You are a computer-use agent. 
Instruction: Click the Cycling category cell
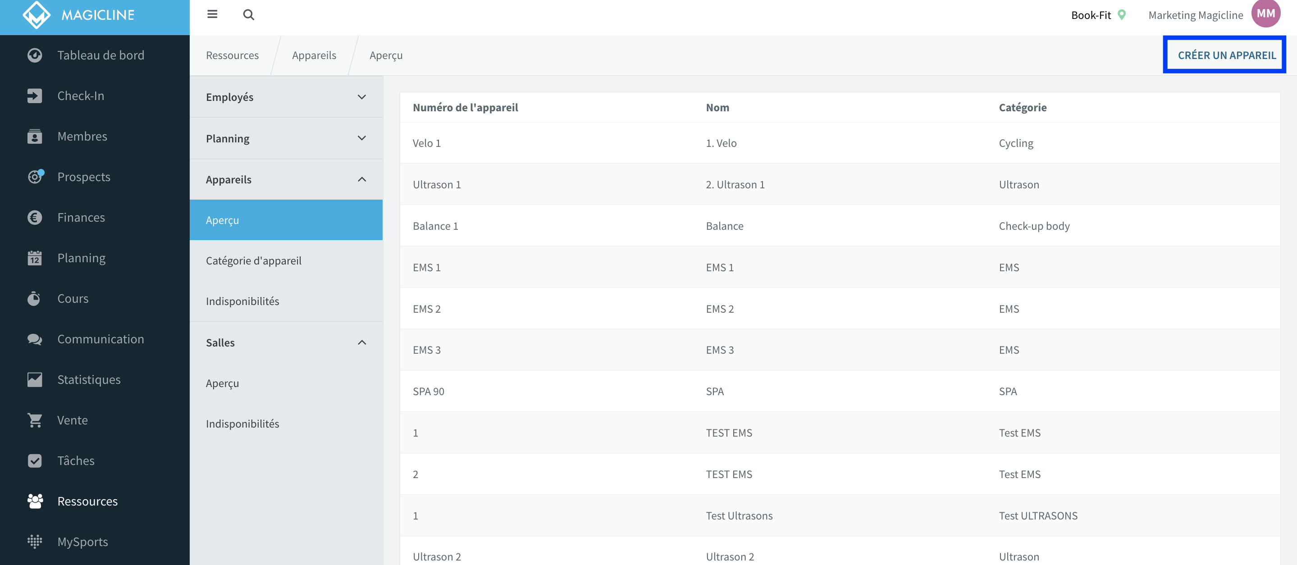(x=1015, y=144)
